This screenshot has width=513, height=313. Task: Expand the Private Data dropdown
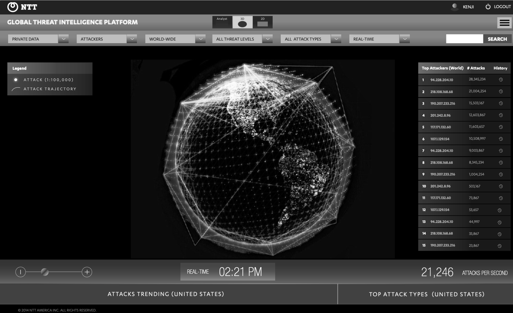coord(63,39)
